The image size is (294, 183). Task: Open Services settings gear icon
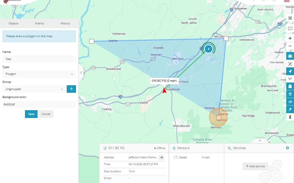click(287, 148)
